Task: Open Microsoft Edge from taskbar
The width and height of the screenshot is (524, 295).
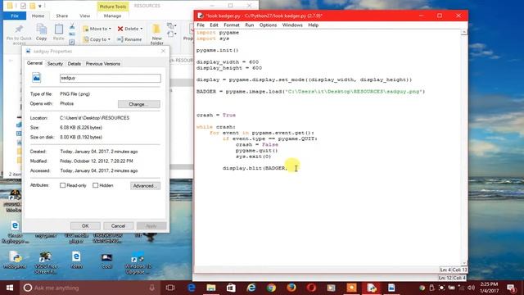Action: coord(191,288)
